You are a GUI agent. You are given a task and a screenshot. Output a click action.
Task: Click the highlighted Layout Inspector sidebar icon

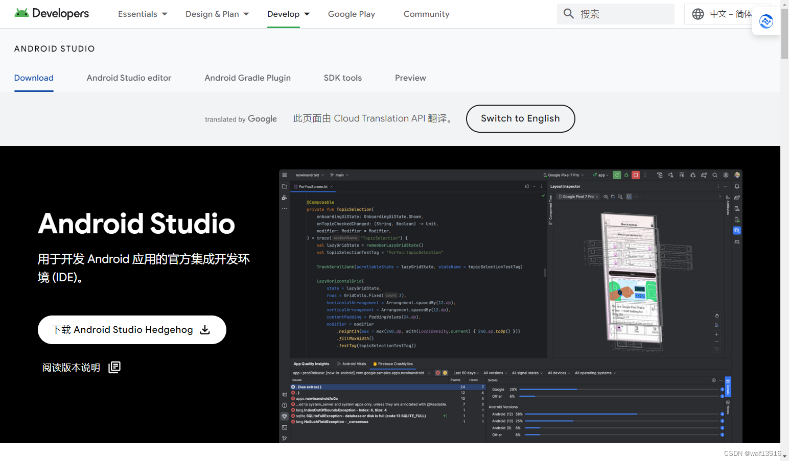(x=737, y=231)
